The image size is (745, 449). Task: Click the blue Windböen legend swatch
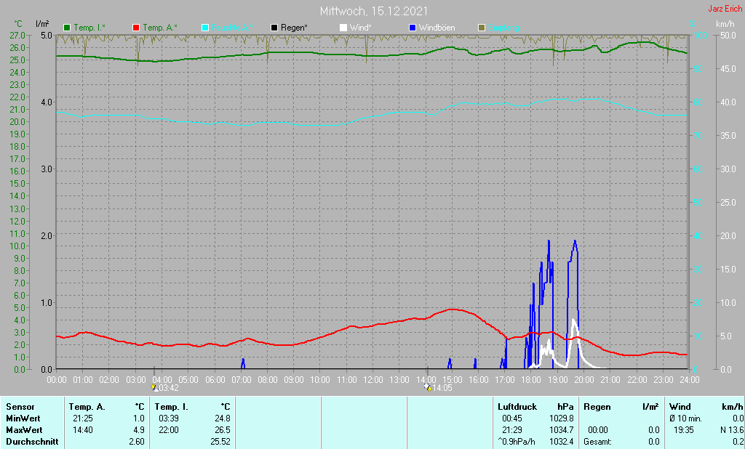pyautogui.click(x=413, y=28)
